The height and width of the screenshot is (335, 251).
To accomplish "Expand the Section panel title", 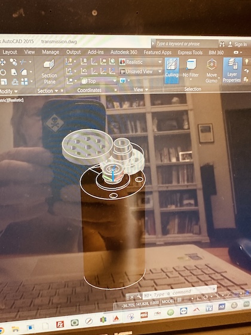I will click(x=47, y=91).
